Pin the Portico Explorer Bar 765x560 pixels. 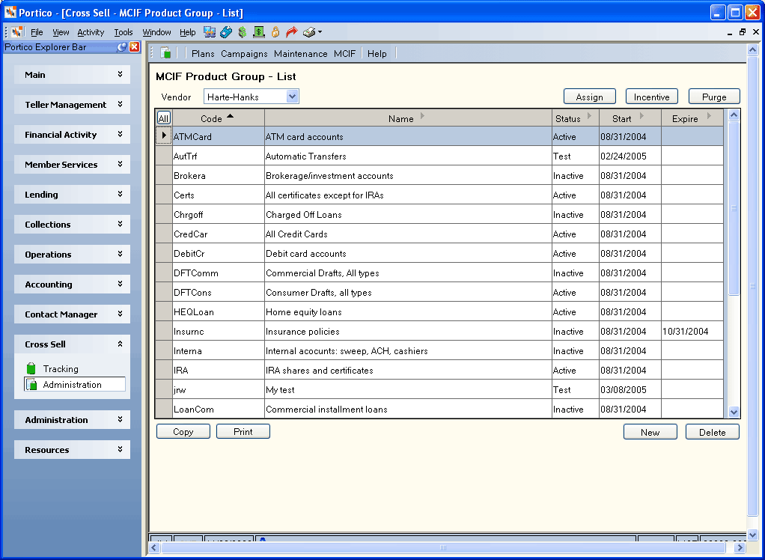122,47
